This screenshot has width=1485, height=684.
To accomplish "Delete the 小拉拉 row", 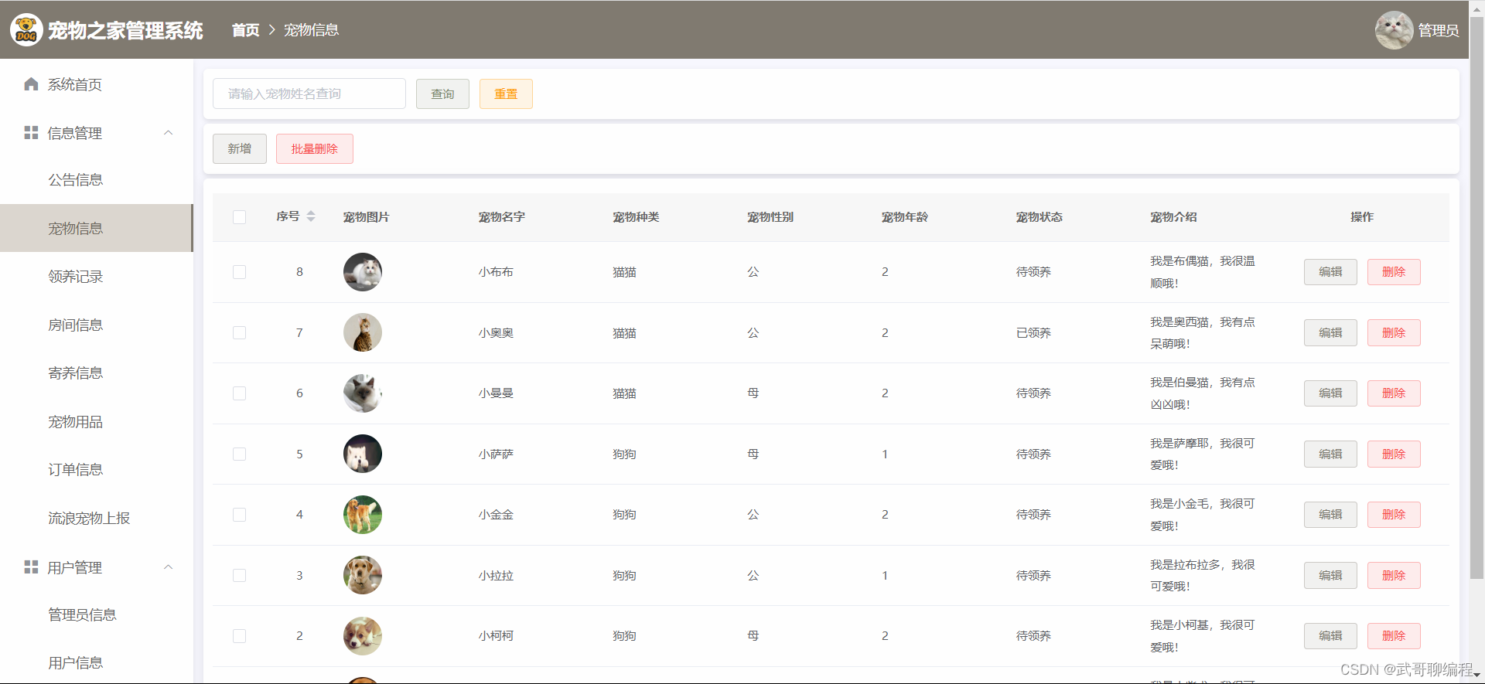I will [1394, 575].
